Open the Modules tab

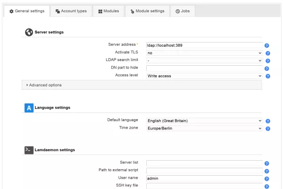pyautogui.click(x=108, y=11)
